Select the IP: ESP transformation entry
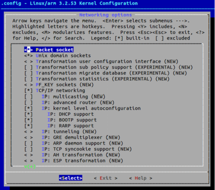The image size is (215, 190). [82, 161]
